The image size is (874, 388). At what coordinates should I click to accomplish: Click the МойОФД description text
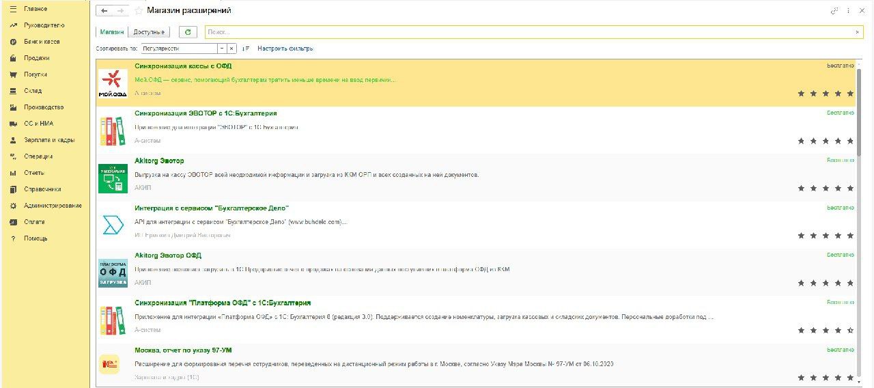coord(265,80)
